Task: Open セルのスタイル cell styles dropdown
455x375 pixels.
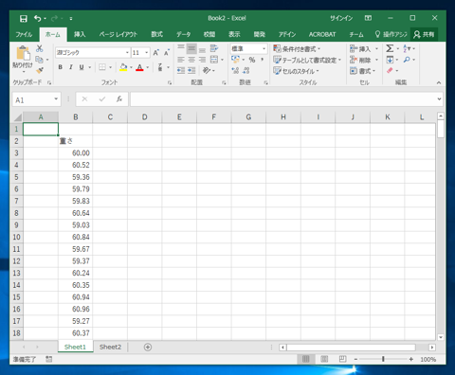Action: [297, 71]
